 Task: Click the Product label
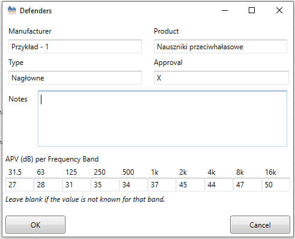pyautogui.click(x=166, y=31)
